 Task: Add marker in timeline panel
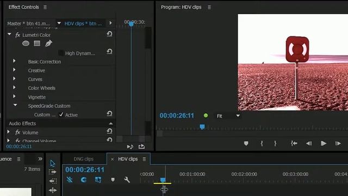click(x=113, y=180)
